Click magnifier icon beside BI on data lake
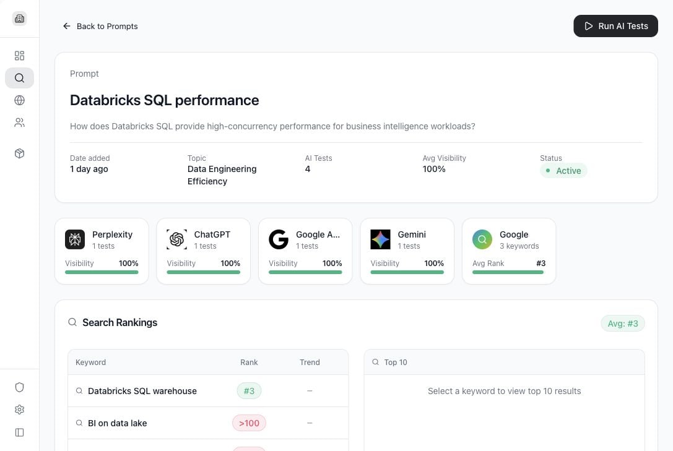Screen dimensions: 673x451 pyautogui.click(x=79, y=423)
